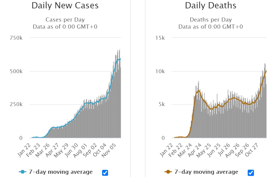The height and width of the screenshot is (177, 275).
Task: Click the brown 7-day moving average legend marker
Action: 168,172
